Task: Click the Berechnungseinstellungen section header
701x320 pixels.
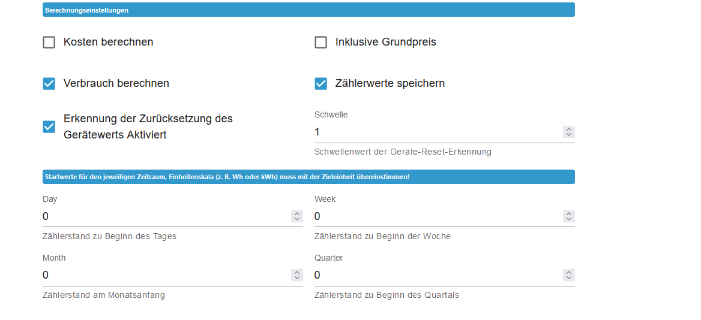Action: [x=308, y=10]
